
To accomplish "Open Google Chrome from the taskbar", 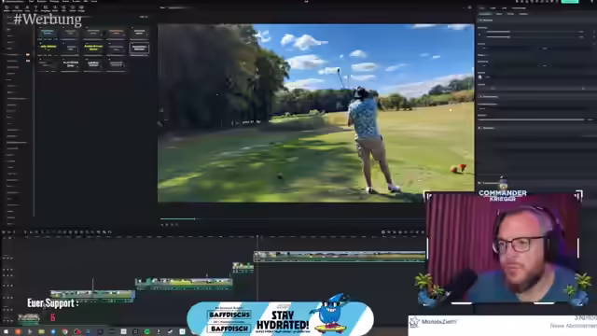I will point(65,332).
